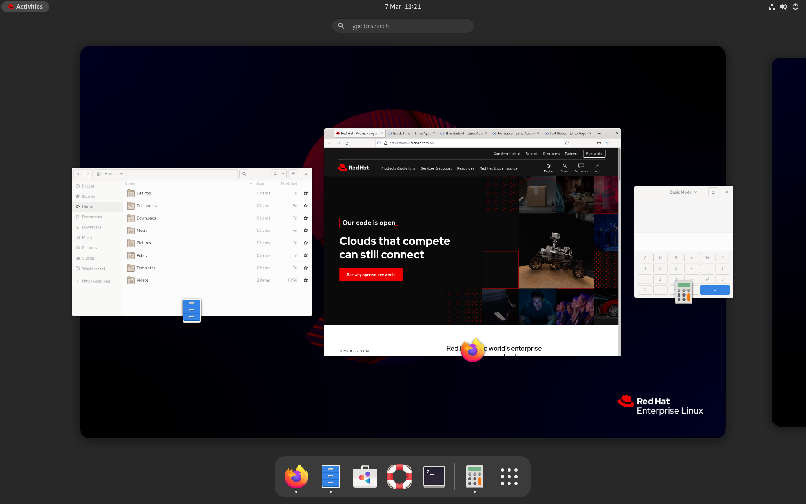Open the Software store dock icon
Screen dimensions: 806x504
(365, 476)
